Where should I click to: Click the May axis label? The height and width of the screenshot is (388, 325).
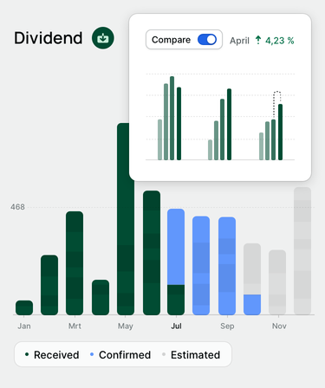coord(126,326)
